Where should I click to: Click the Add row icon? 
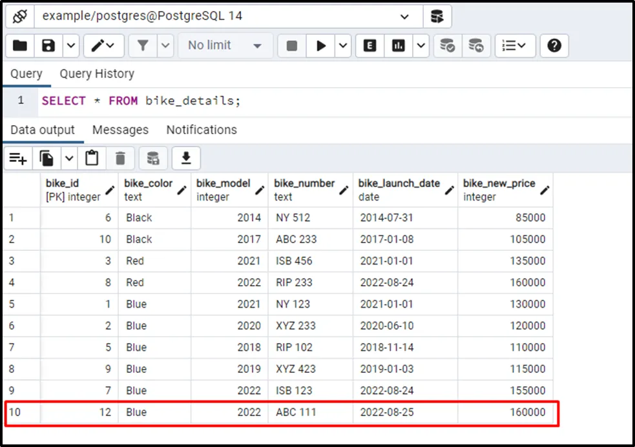click(18, 158)
